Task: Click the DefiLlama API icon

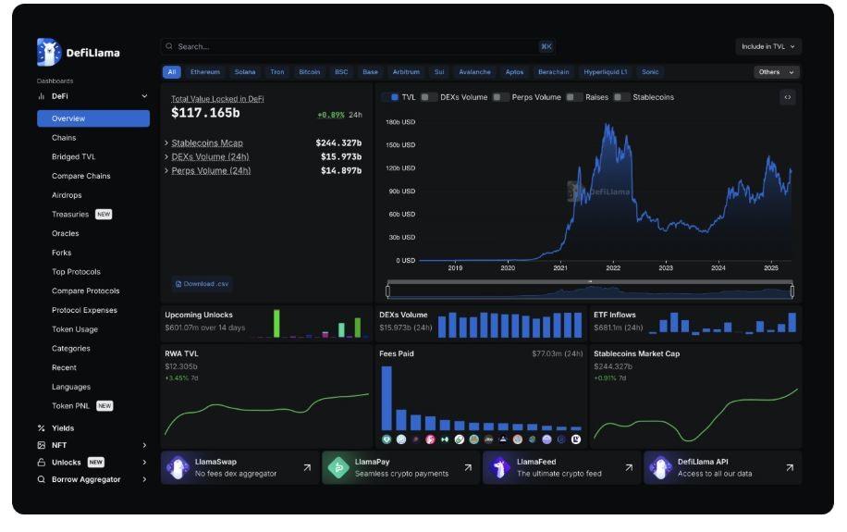Action: (x=660, y=468)
